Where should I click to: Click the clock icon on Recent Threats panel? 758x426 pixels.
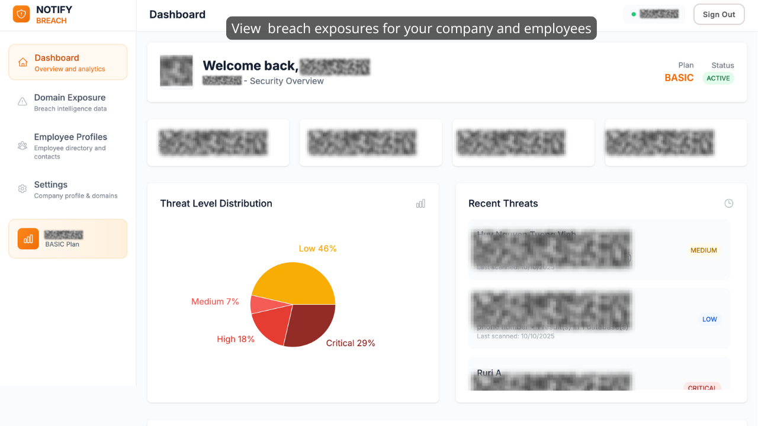pos(729,203)
